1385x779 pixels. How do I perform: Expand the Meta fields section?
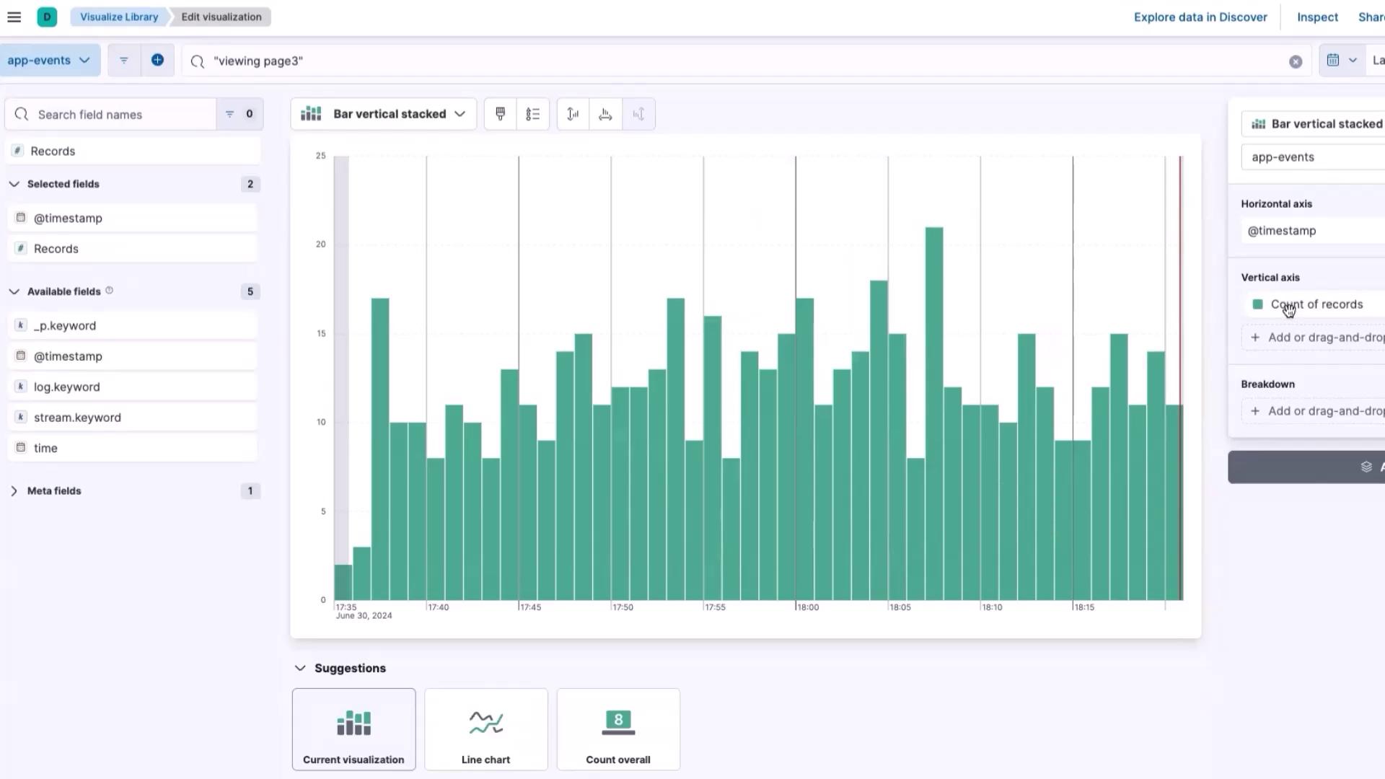click(x=14, y=491)
